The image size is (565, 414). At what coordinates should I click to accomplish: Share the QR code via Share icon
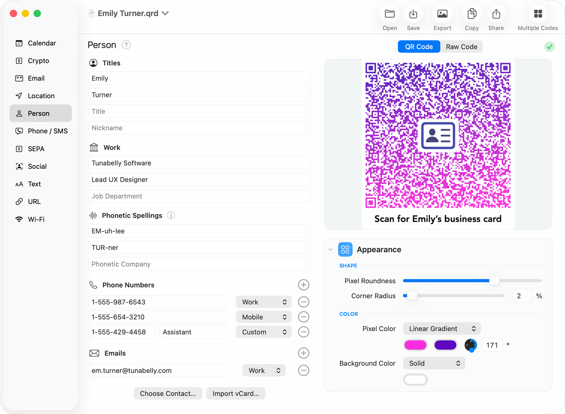pyautogui.click(x=496, y=14)
